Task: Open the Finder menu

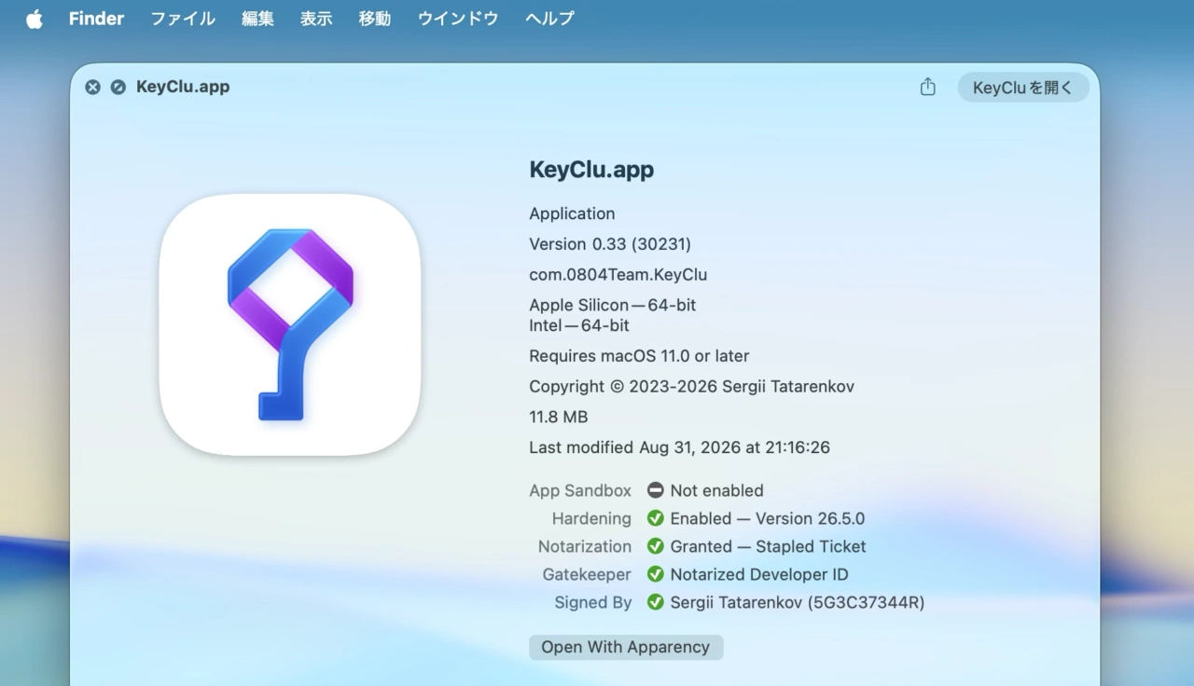Action: pos(96,19)
